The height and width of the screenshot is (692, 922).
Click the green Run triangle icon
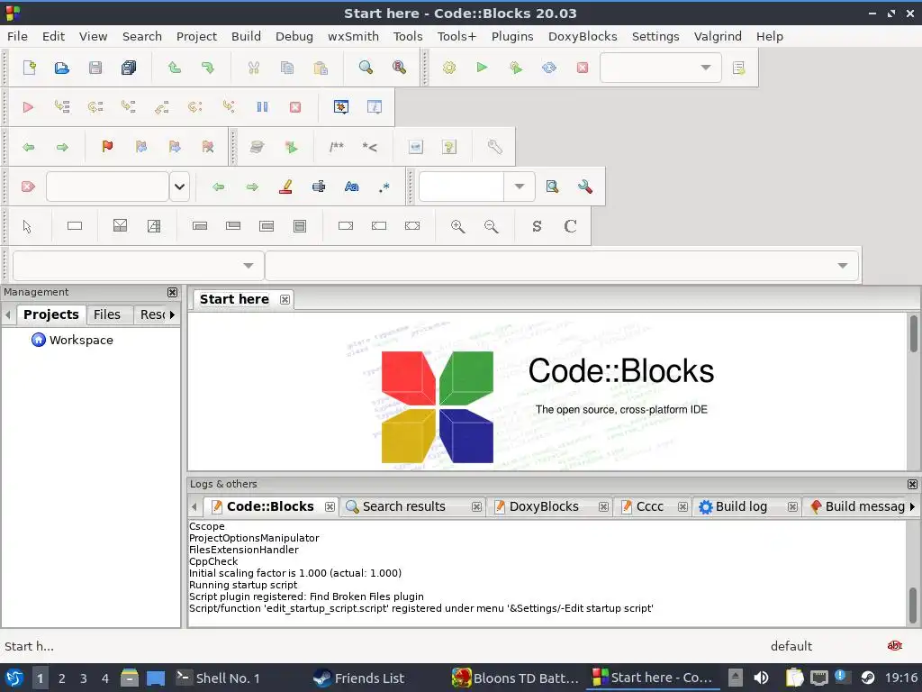[x=483, y=68]
